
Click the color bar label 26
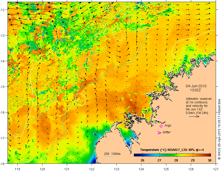(x=142, y=160)
